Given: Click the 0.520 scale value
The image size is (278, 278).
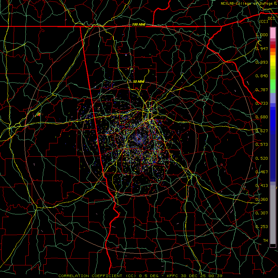Looking at the screenshot, I should [x=262, y=158].
